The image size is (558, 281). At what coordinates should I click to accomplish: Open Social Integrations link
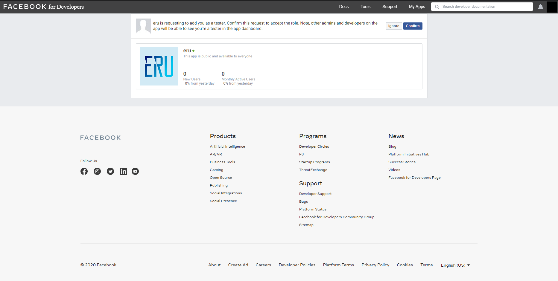click(x=226, y=193)
